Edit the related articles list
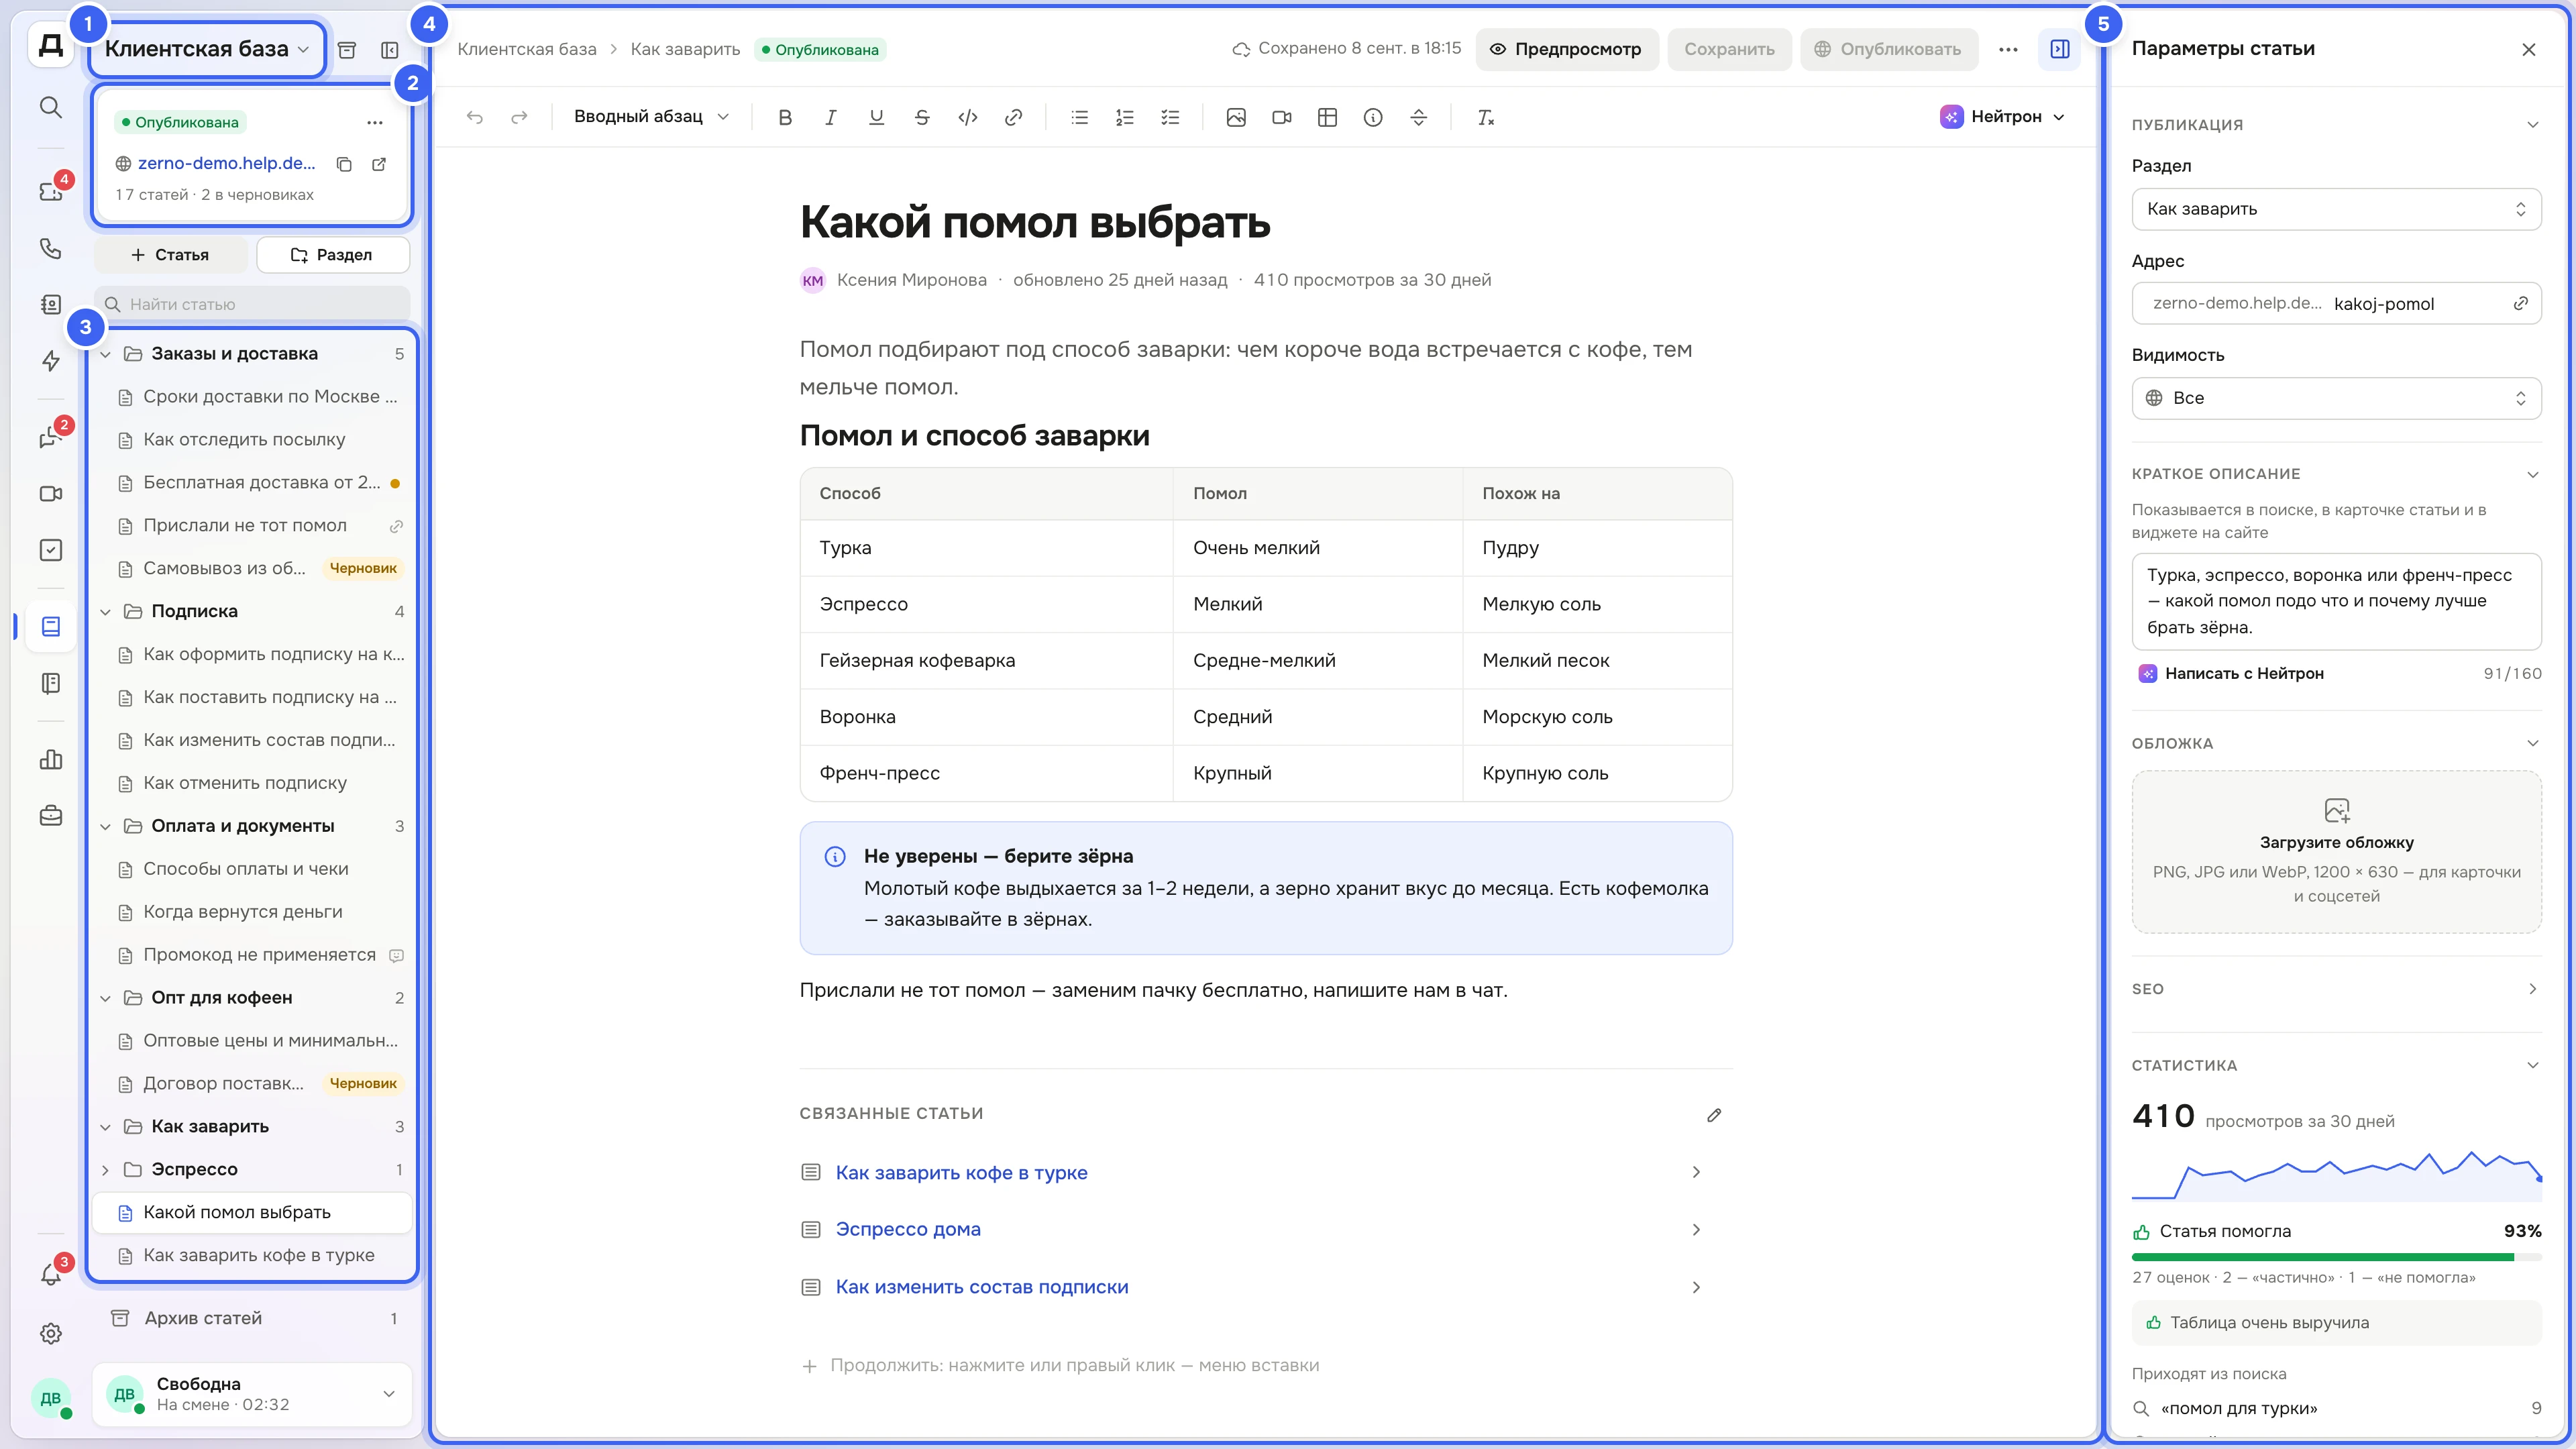 point(1714,1114)
